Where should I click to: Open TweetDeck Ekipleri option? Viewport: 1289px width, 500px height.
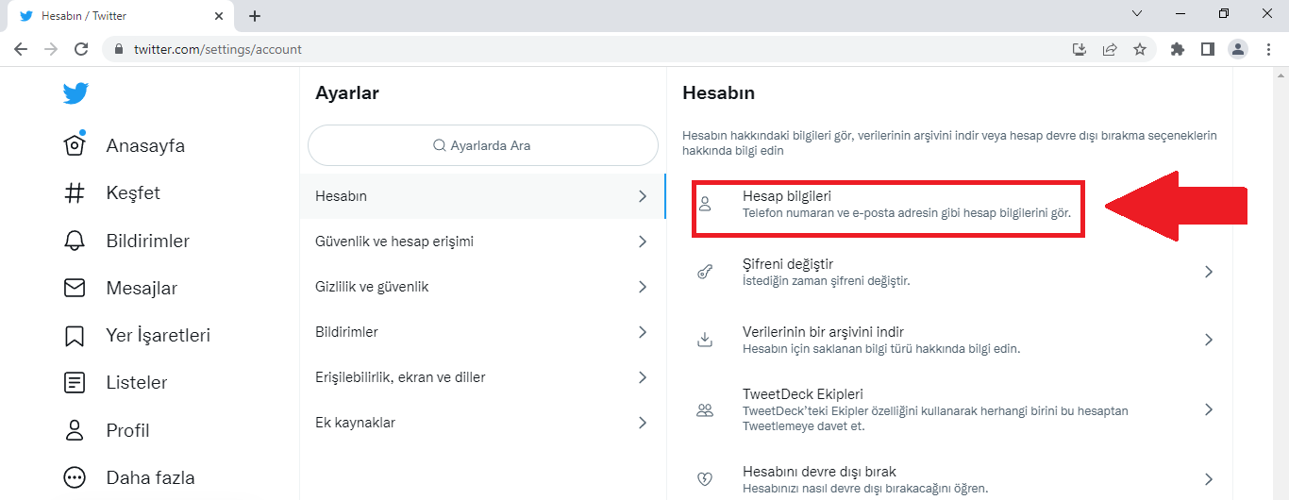(949, 409)
